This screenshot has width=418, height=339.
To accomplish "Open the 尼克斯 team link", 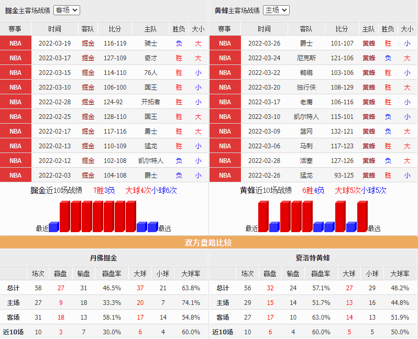I will click(x=306, y=58).
